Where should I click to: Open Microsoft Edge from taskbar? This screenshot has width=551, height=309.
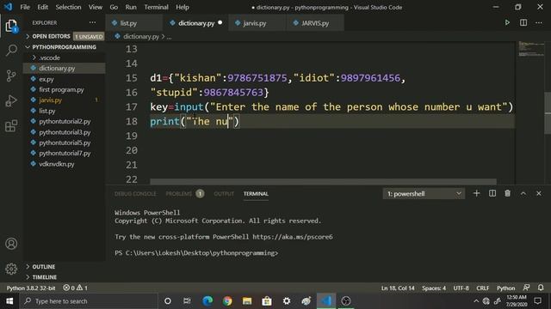point(207,301)
